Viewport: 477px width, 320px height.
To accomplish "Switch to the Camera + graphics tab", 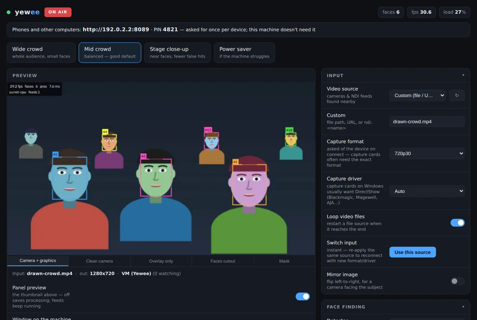I will [38, 261].
